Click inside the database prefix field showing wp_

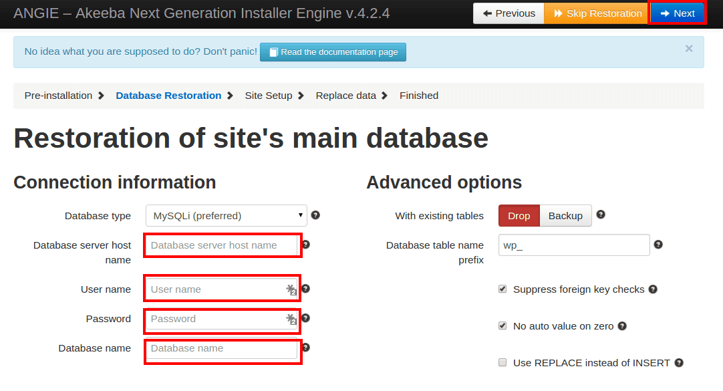(x=573, y=245)
